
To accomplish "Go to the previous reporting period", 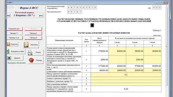I will click(x=8, y=15).
